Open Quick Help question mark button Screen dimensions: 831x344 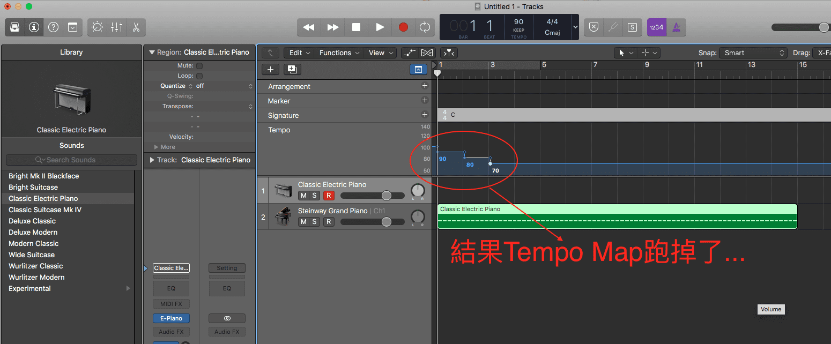tap(53, 27)
